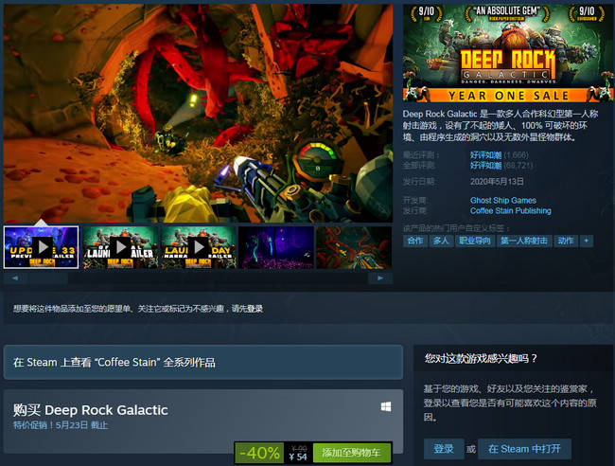Open developer Ghost Ship Games link
The height and width of the screenshot is (466, 615).
pyautogui.click(x=502, y=200)
